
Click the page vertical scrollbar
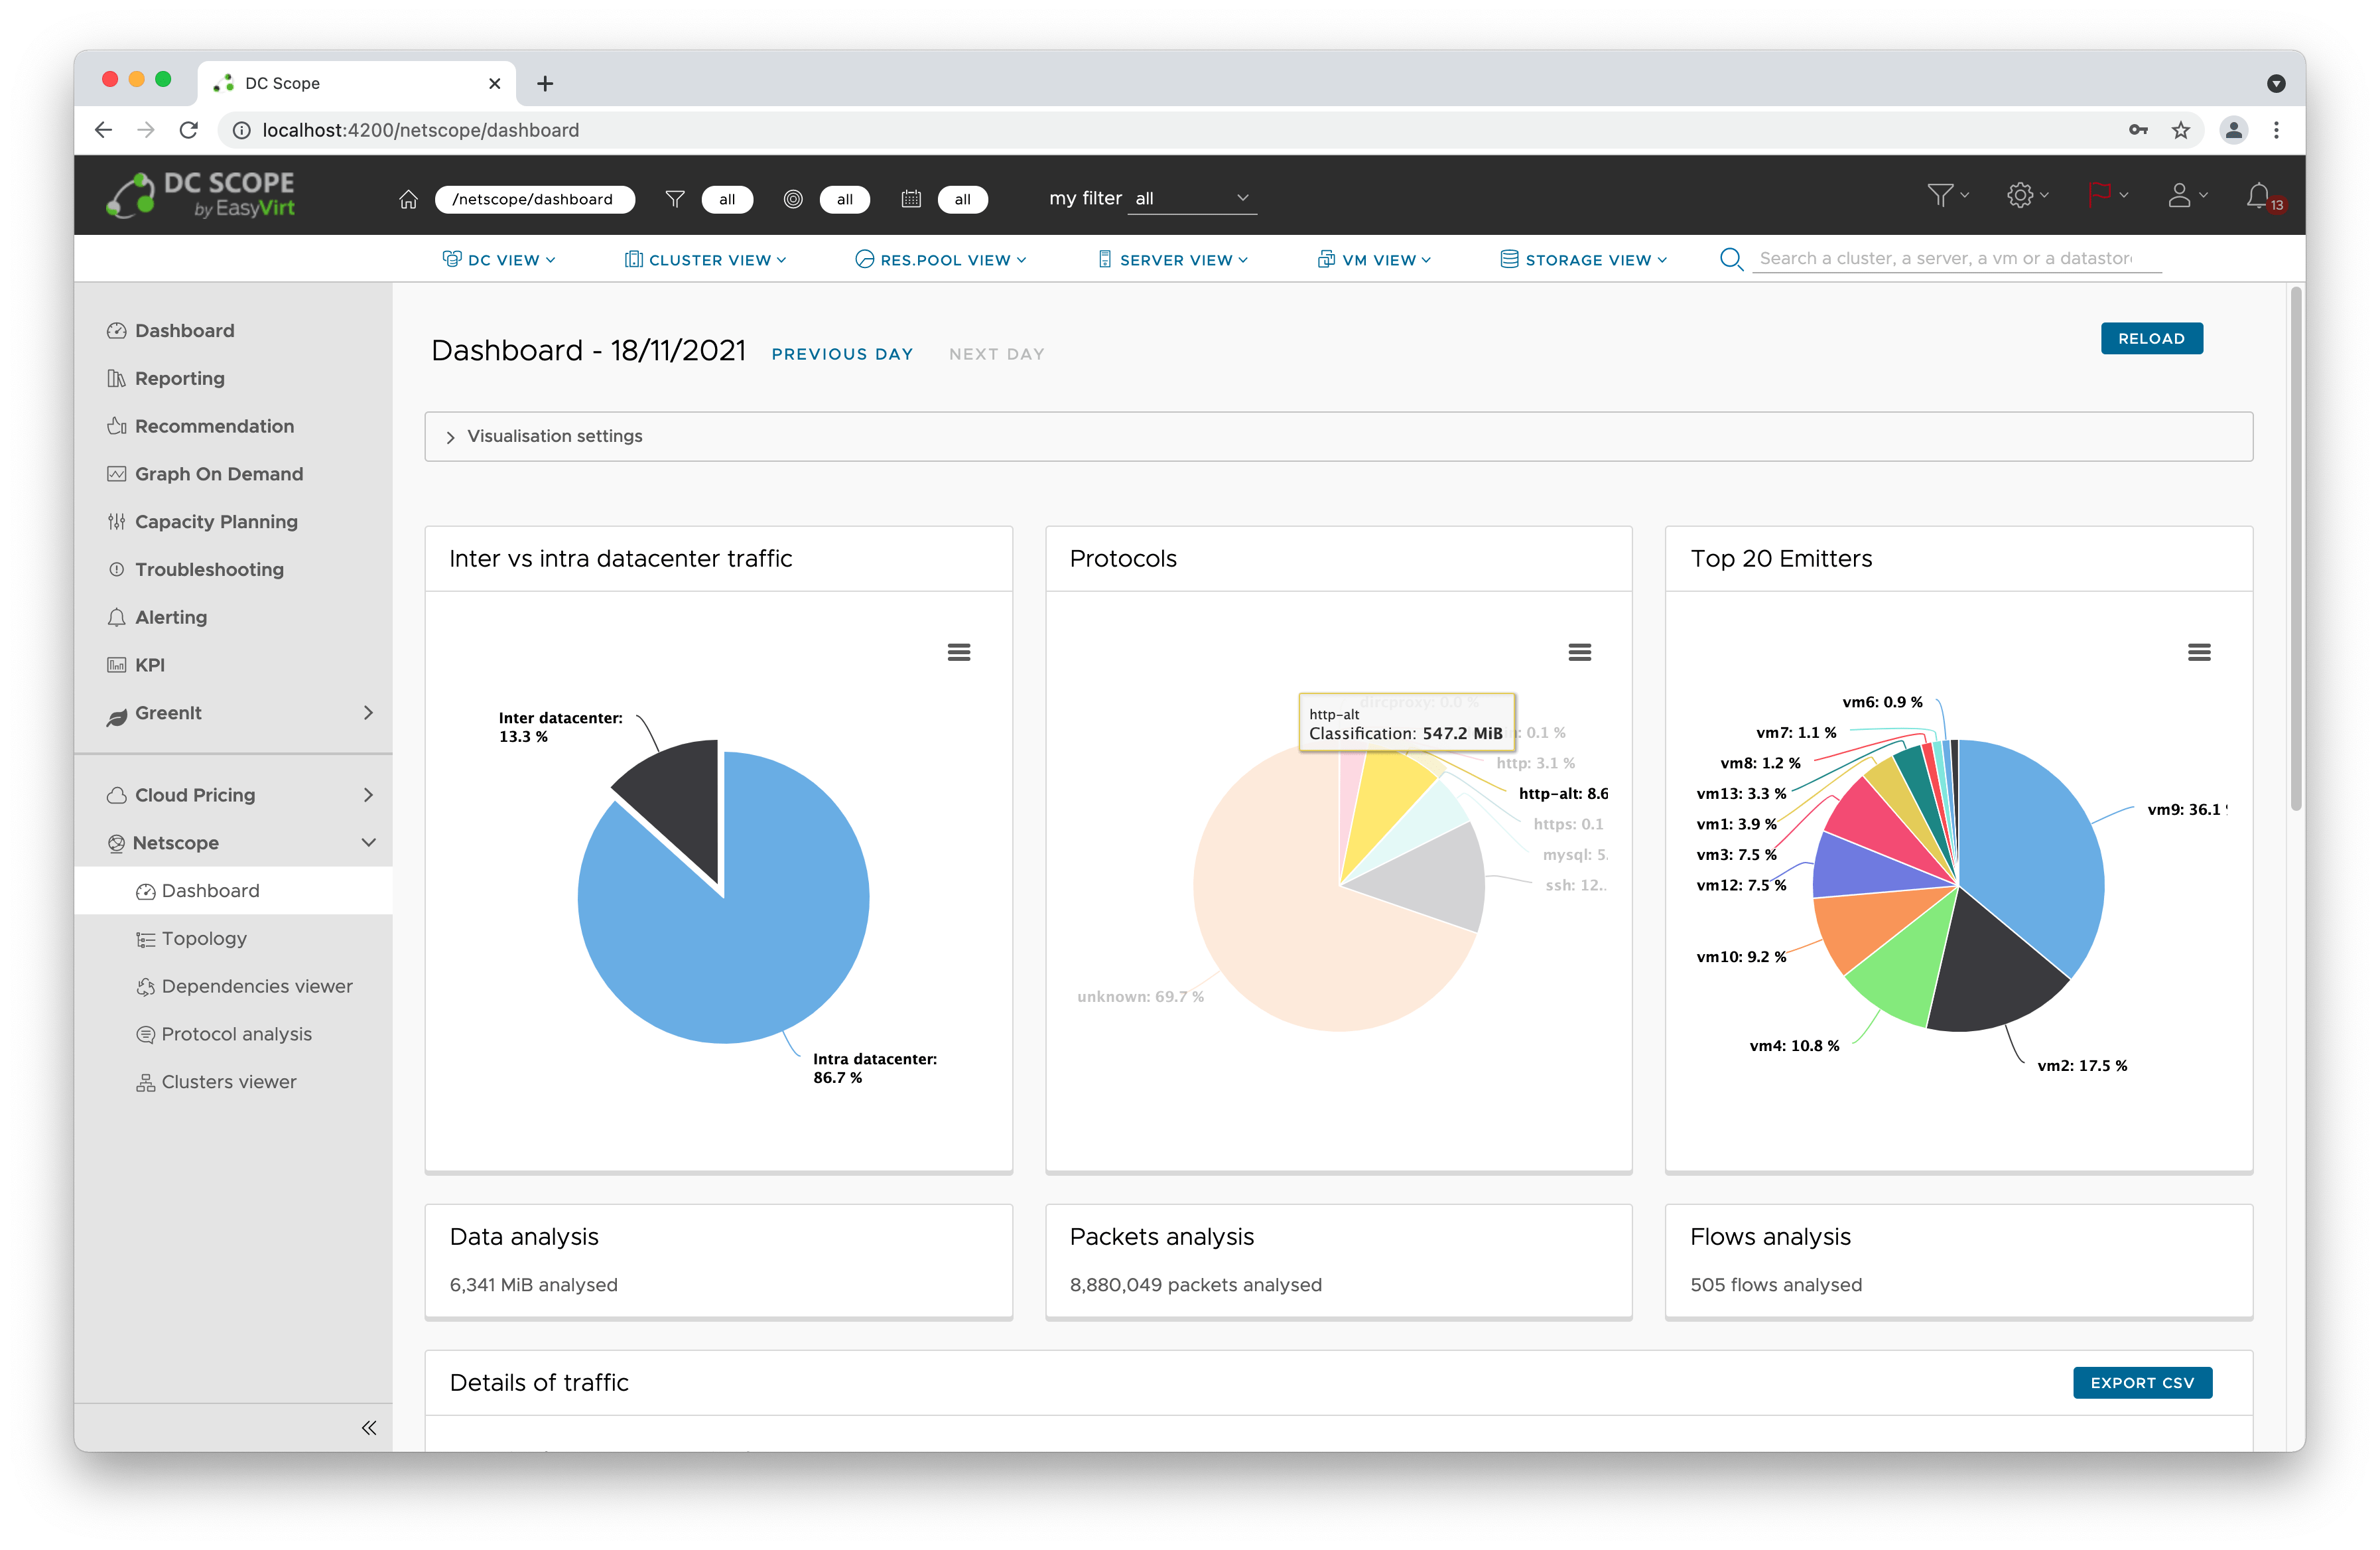pos(2296,548)
